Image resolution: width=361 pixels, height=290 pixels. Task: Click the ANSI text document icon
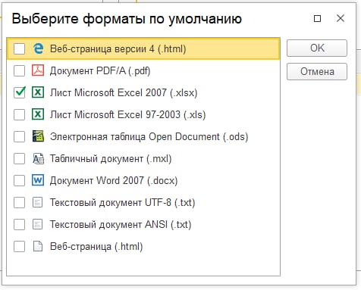38,224
